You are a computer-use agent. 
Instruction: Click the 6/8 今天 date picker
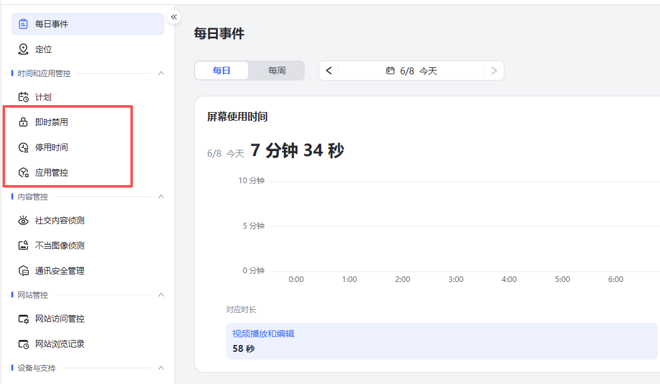411,71
